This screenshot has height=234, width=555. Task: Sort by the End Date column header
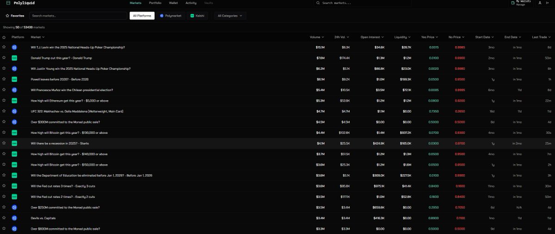(513, 37)
